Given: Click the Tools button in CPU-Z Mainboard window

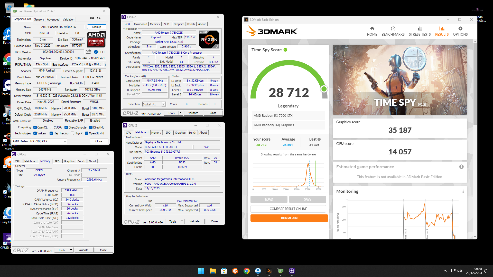Looking at the screenshot, I should [173, 221].
